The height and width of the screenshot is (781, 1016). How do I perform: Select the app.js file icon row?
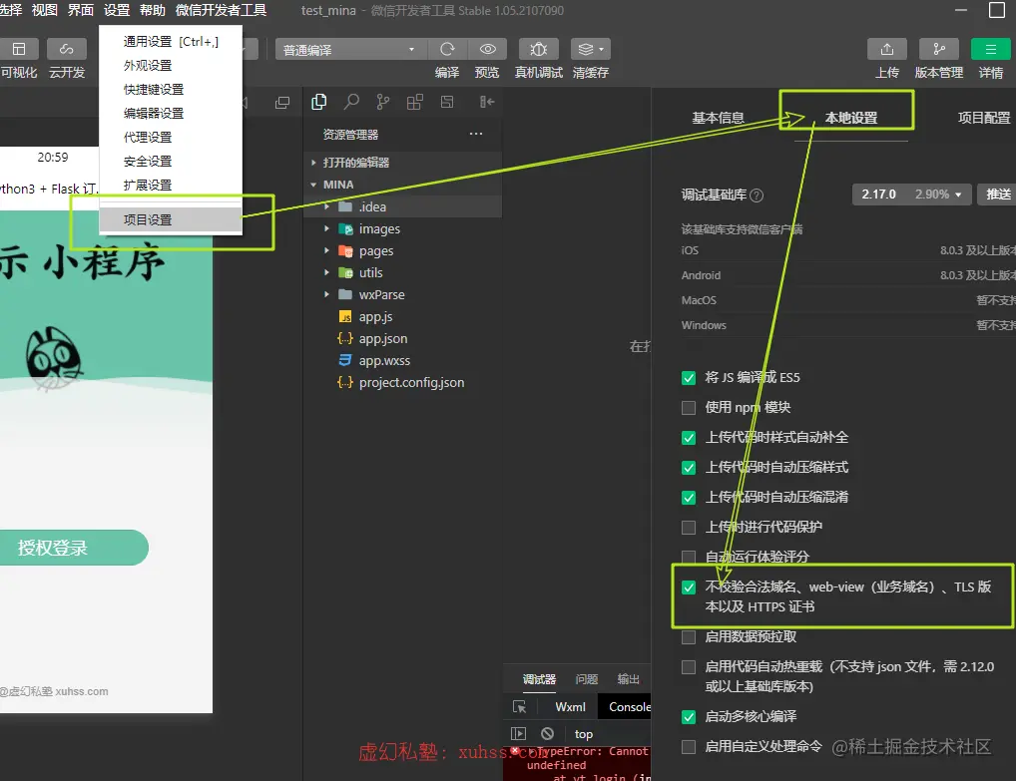345,316
